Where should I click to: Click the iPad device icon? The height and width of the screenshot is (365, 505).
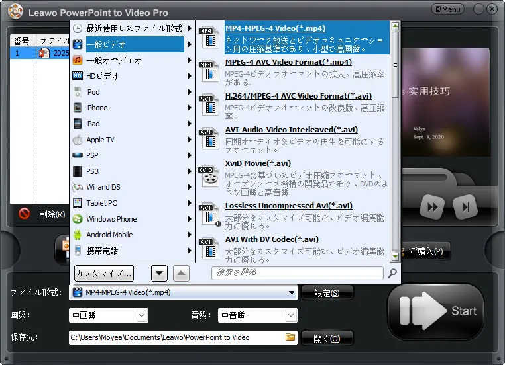[x=78, y=124]
